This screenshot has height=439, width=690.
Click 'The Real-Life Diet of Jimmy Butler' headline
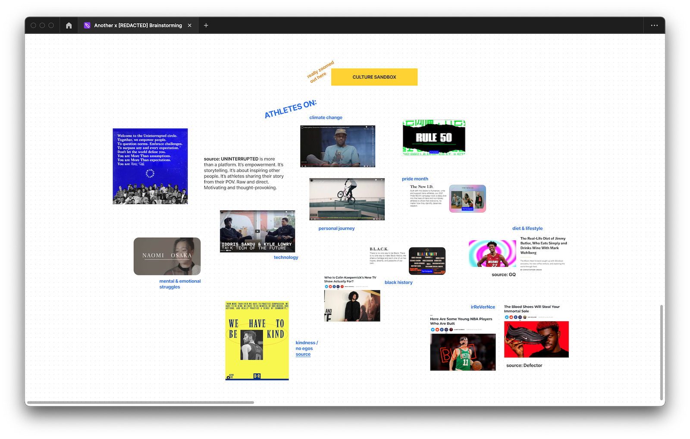tap(543, 245)
